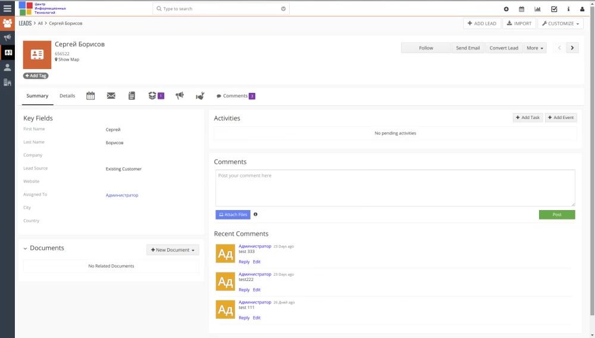Open the user profile icon
Image resolution: width=595 pixels, height=338 pixels.
pyautogui.click(x=582, y=9)
